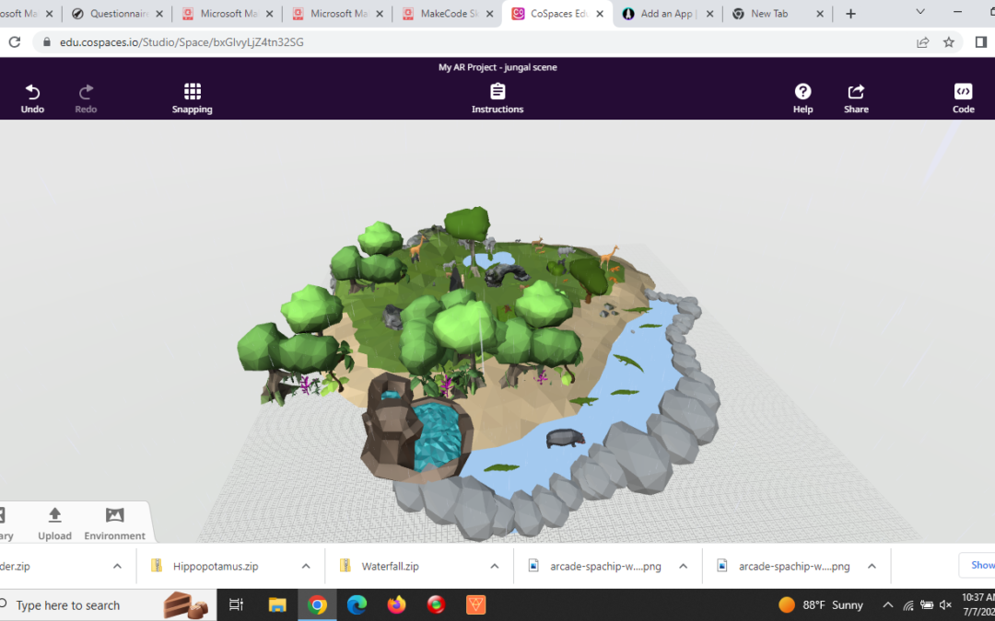
Task: Open the Waterfall.zip download
Action: click(390, 566)
